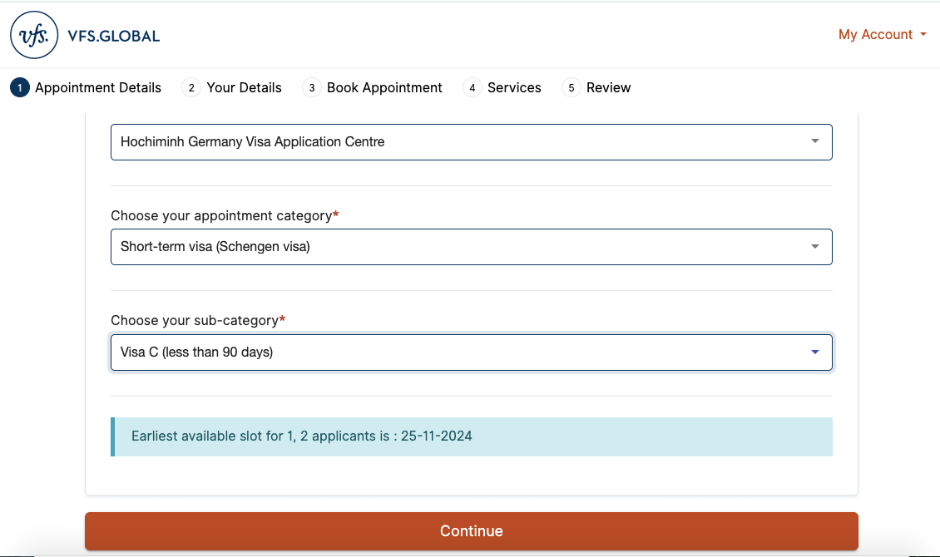This screenshot has height=557, width=940.
Task: Go to the Your Details step label
Action: pyautogui.click(x=244, y=87)
